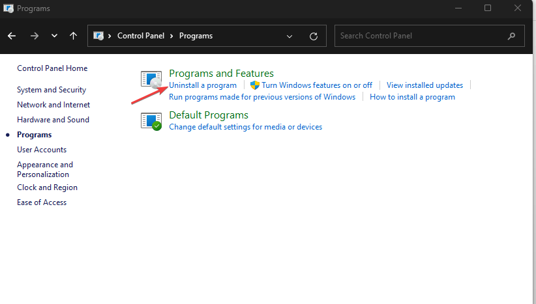This screenshot has height=304, width=536.
Task: Expand the address bar history dropdown
Action: click(289, 36)
